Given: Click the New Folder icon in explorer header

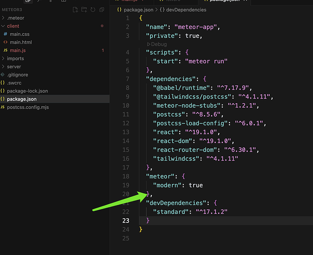Looking at the screenshot, I should pyautogui.click(x=84, y=10).
